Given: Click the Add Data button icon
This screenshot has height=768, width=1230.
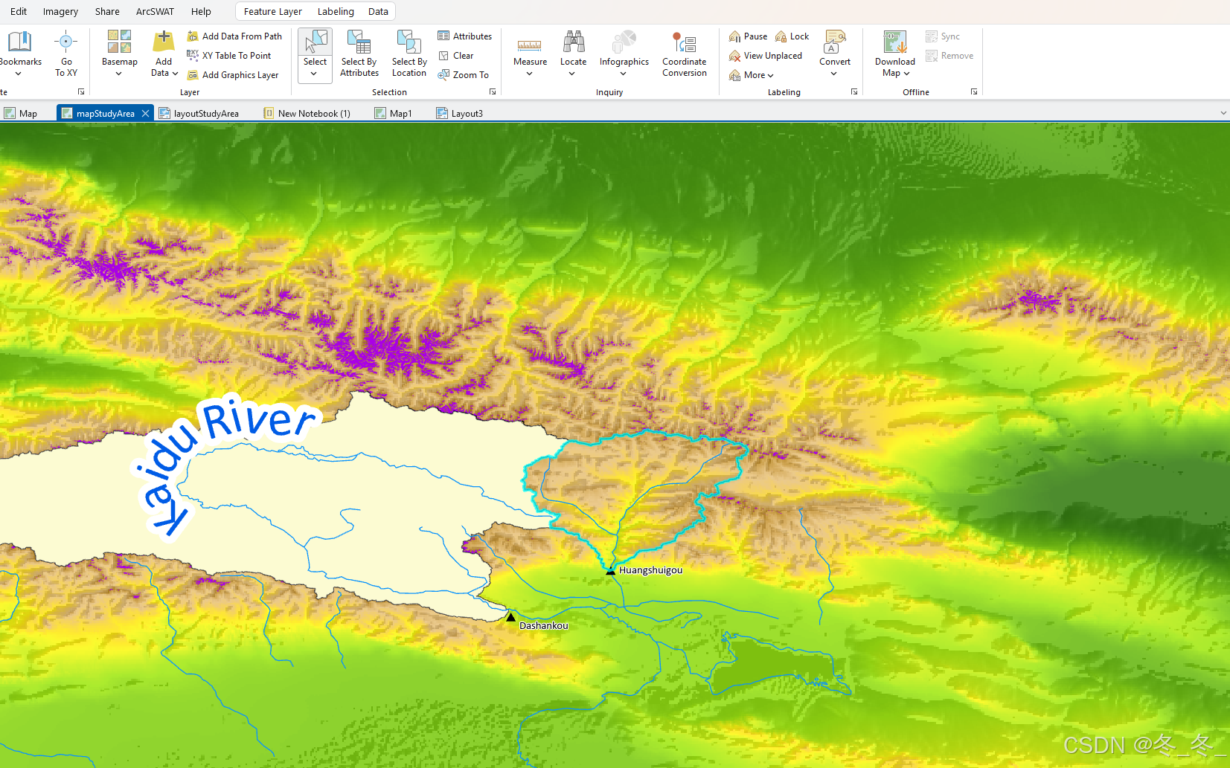Looking at the screenshot, I should (164, 42).
